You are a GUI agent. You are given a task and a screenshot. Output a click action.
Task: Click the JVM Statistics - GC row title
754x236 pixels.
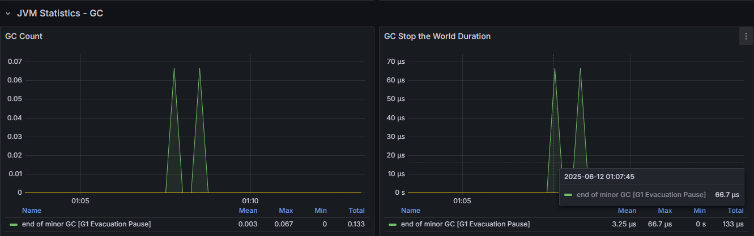click(x=60, y=13)
